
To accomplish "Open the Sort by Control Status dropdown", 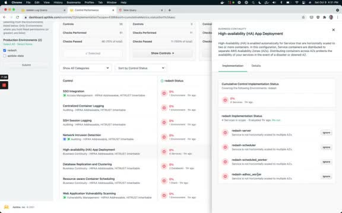I will pyautogui.click(x=141, y=68).
